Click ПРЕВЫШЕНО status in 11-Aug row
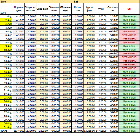The width and height of the screenshot is (140, 133). click(x=129, y=54)
